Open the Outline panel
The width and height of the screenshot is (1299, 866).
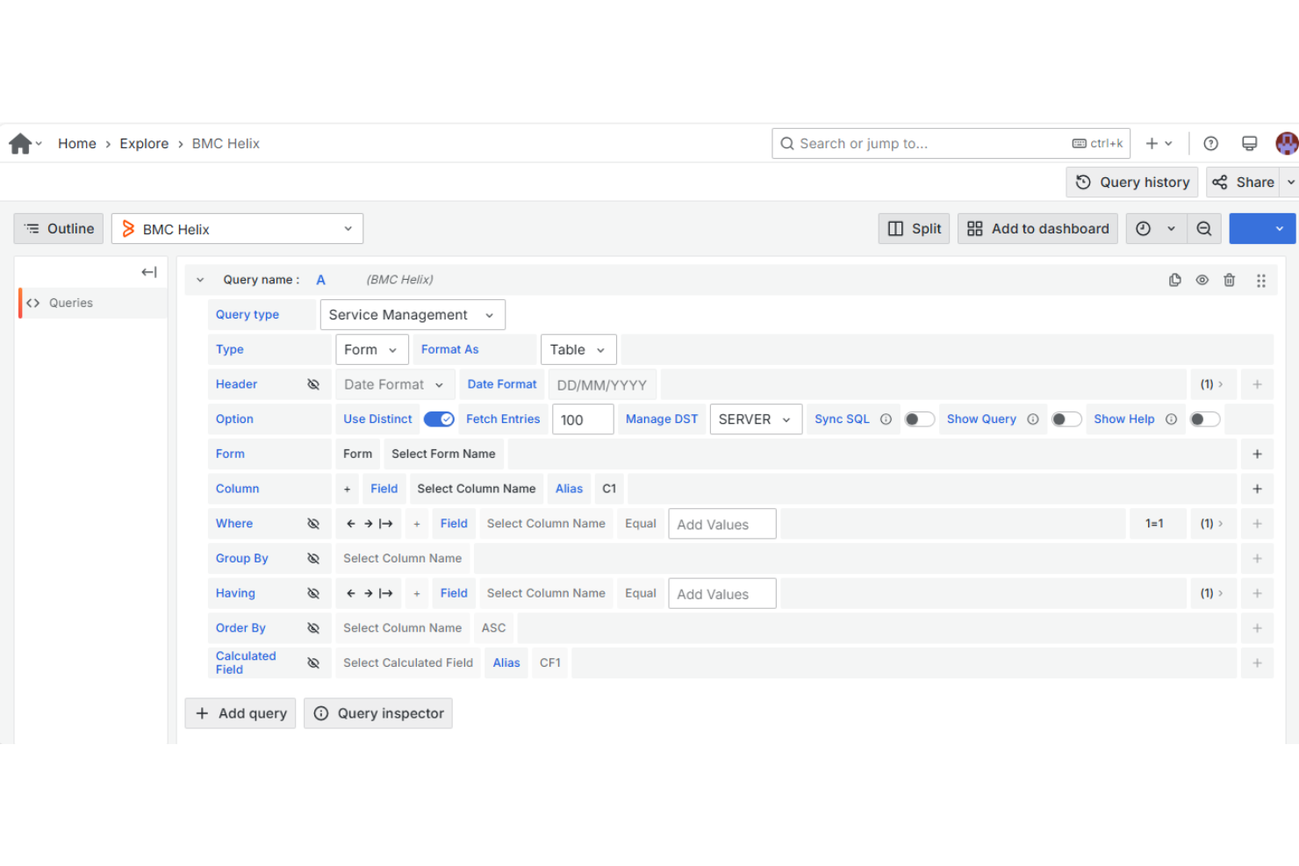58,228
